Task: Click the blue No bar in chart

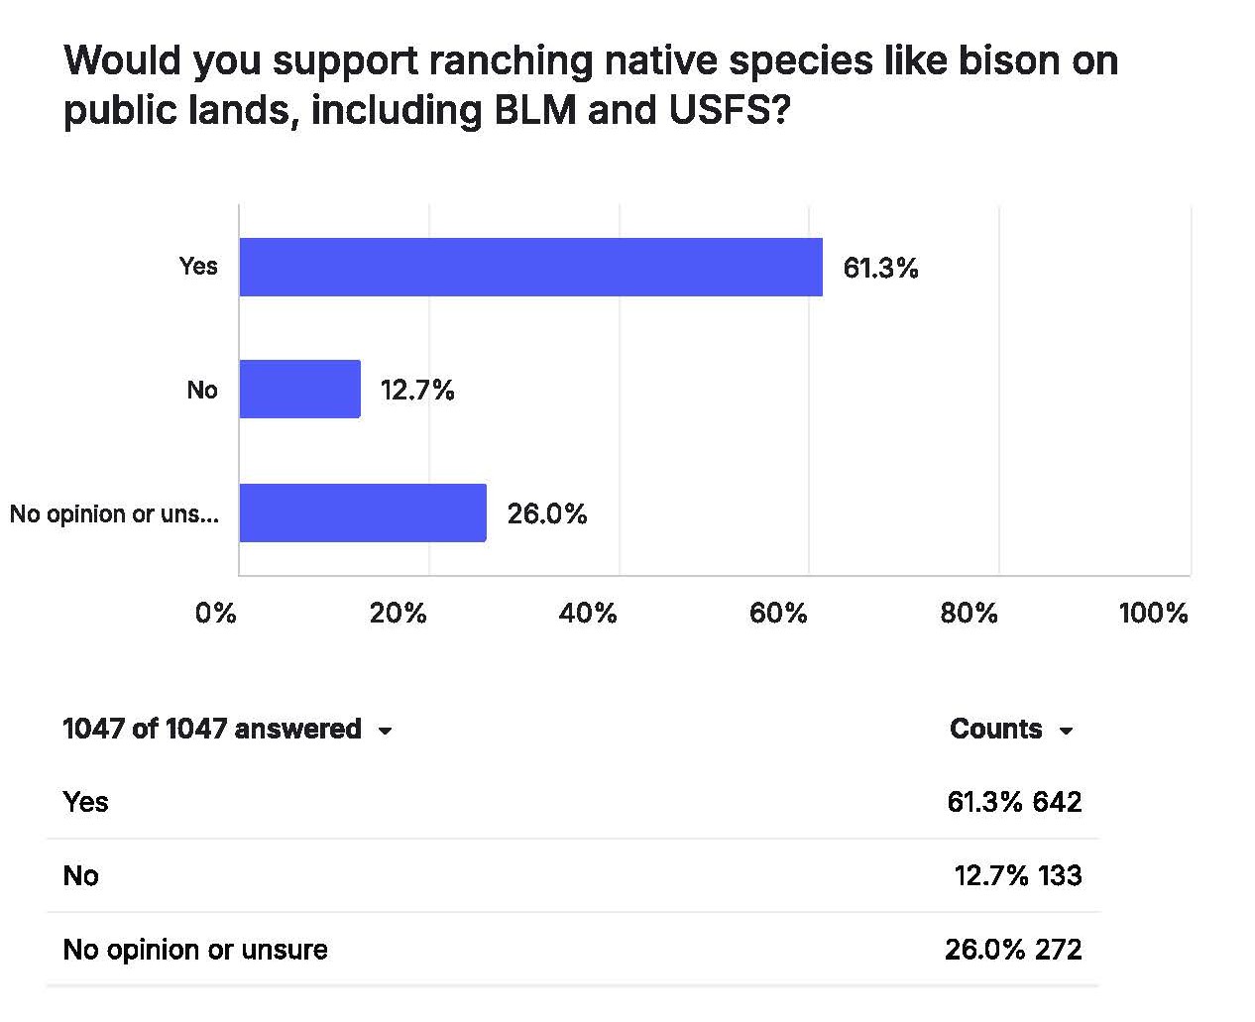Action: [x=299, y=389]
